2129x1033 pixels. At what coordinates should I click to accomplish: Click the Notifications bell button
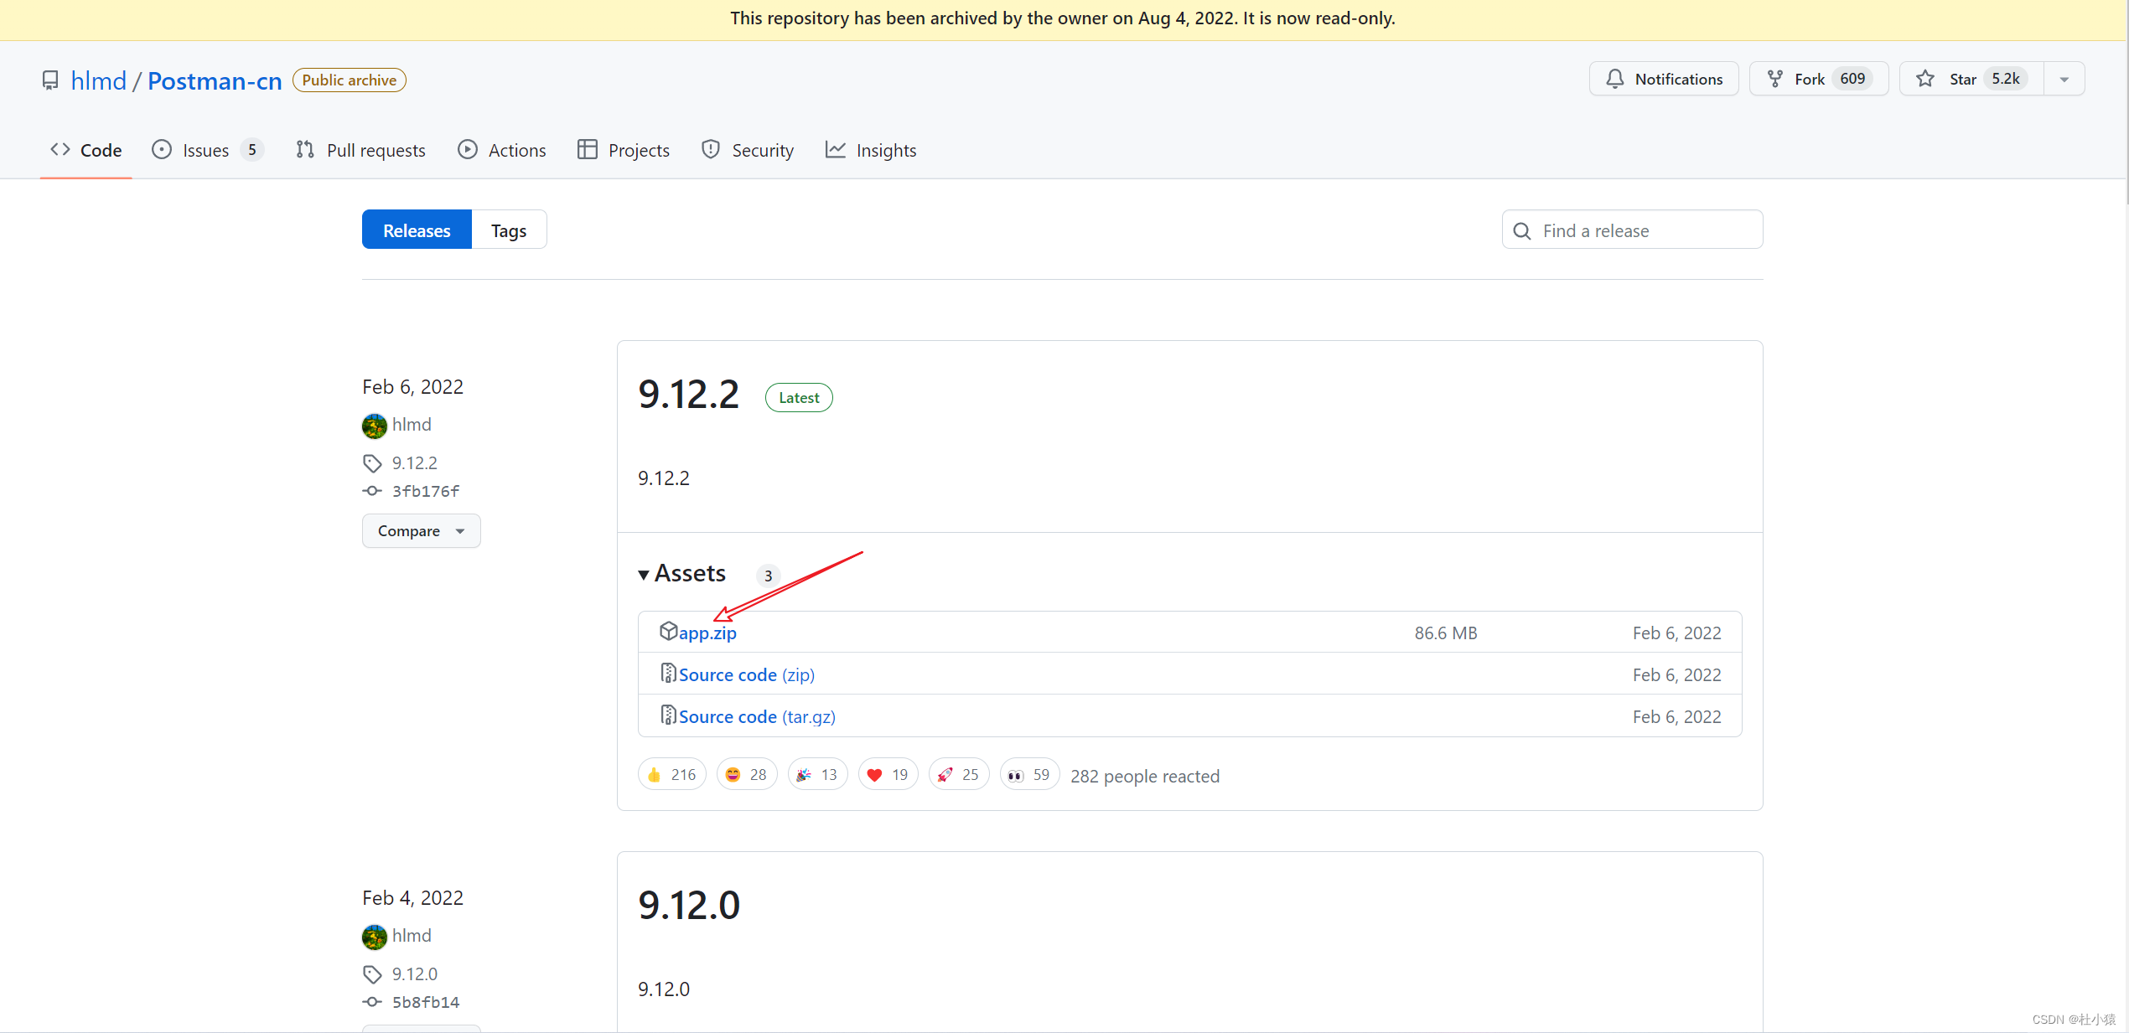pyautogui.click(x=1664, y=79)
